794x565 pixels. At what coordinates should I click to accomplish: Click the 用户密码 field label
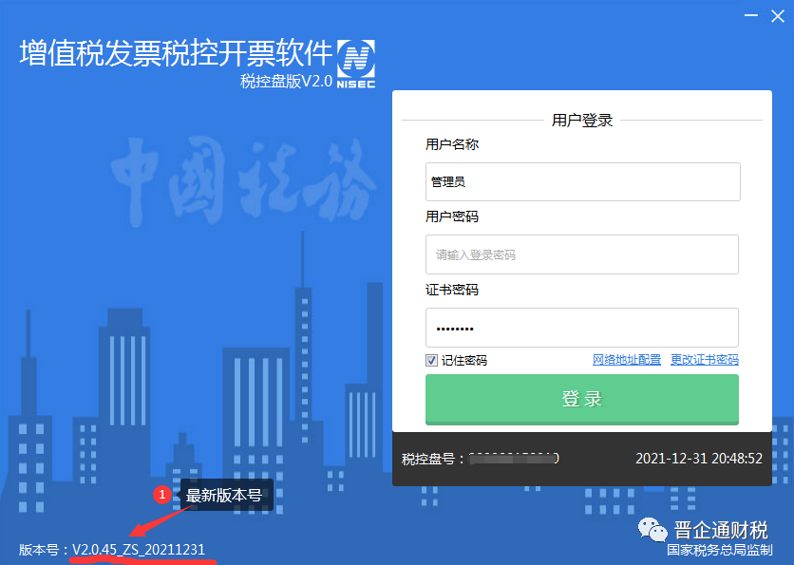tap(452, 217)
